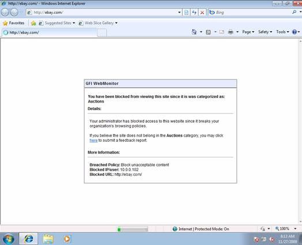Click the volume tray icon

271,239
